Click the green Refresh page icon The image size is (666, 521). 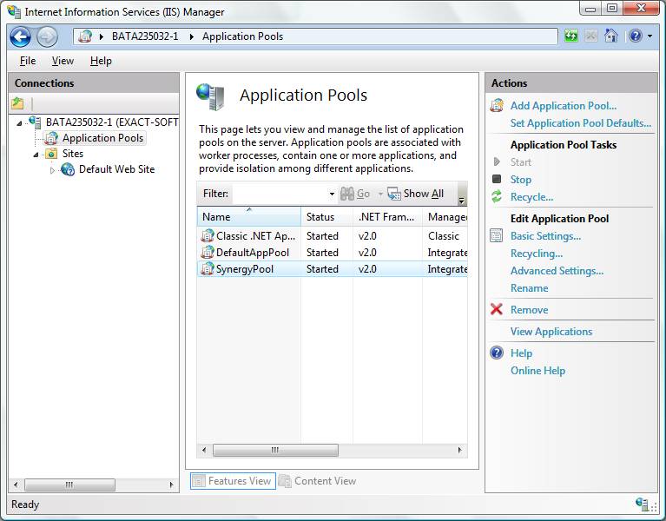click(570, 36)
